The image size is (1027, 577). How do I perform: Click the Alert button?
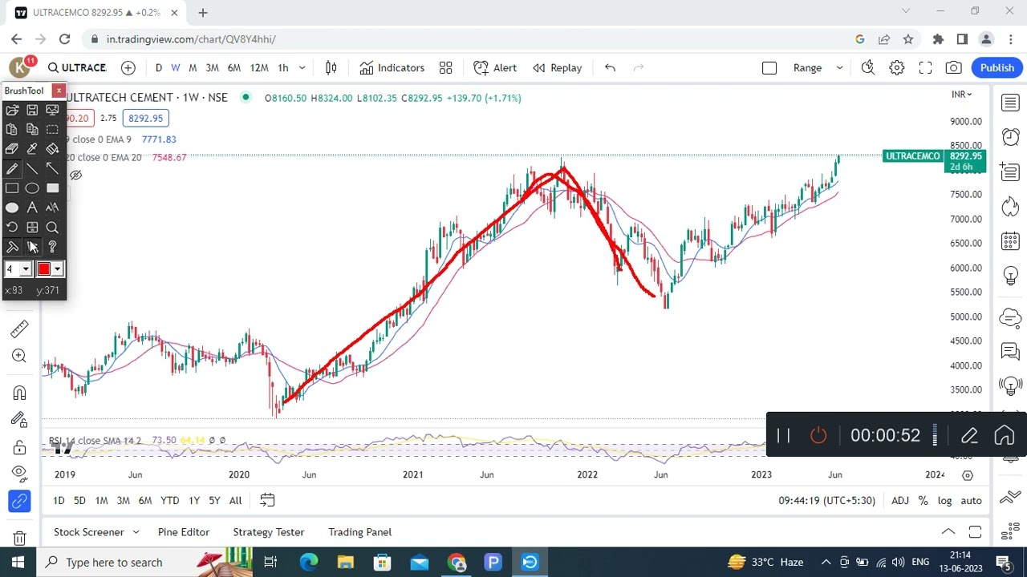495,68
